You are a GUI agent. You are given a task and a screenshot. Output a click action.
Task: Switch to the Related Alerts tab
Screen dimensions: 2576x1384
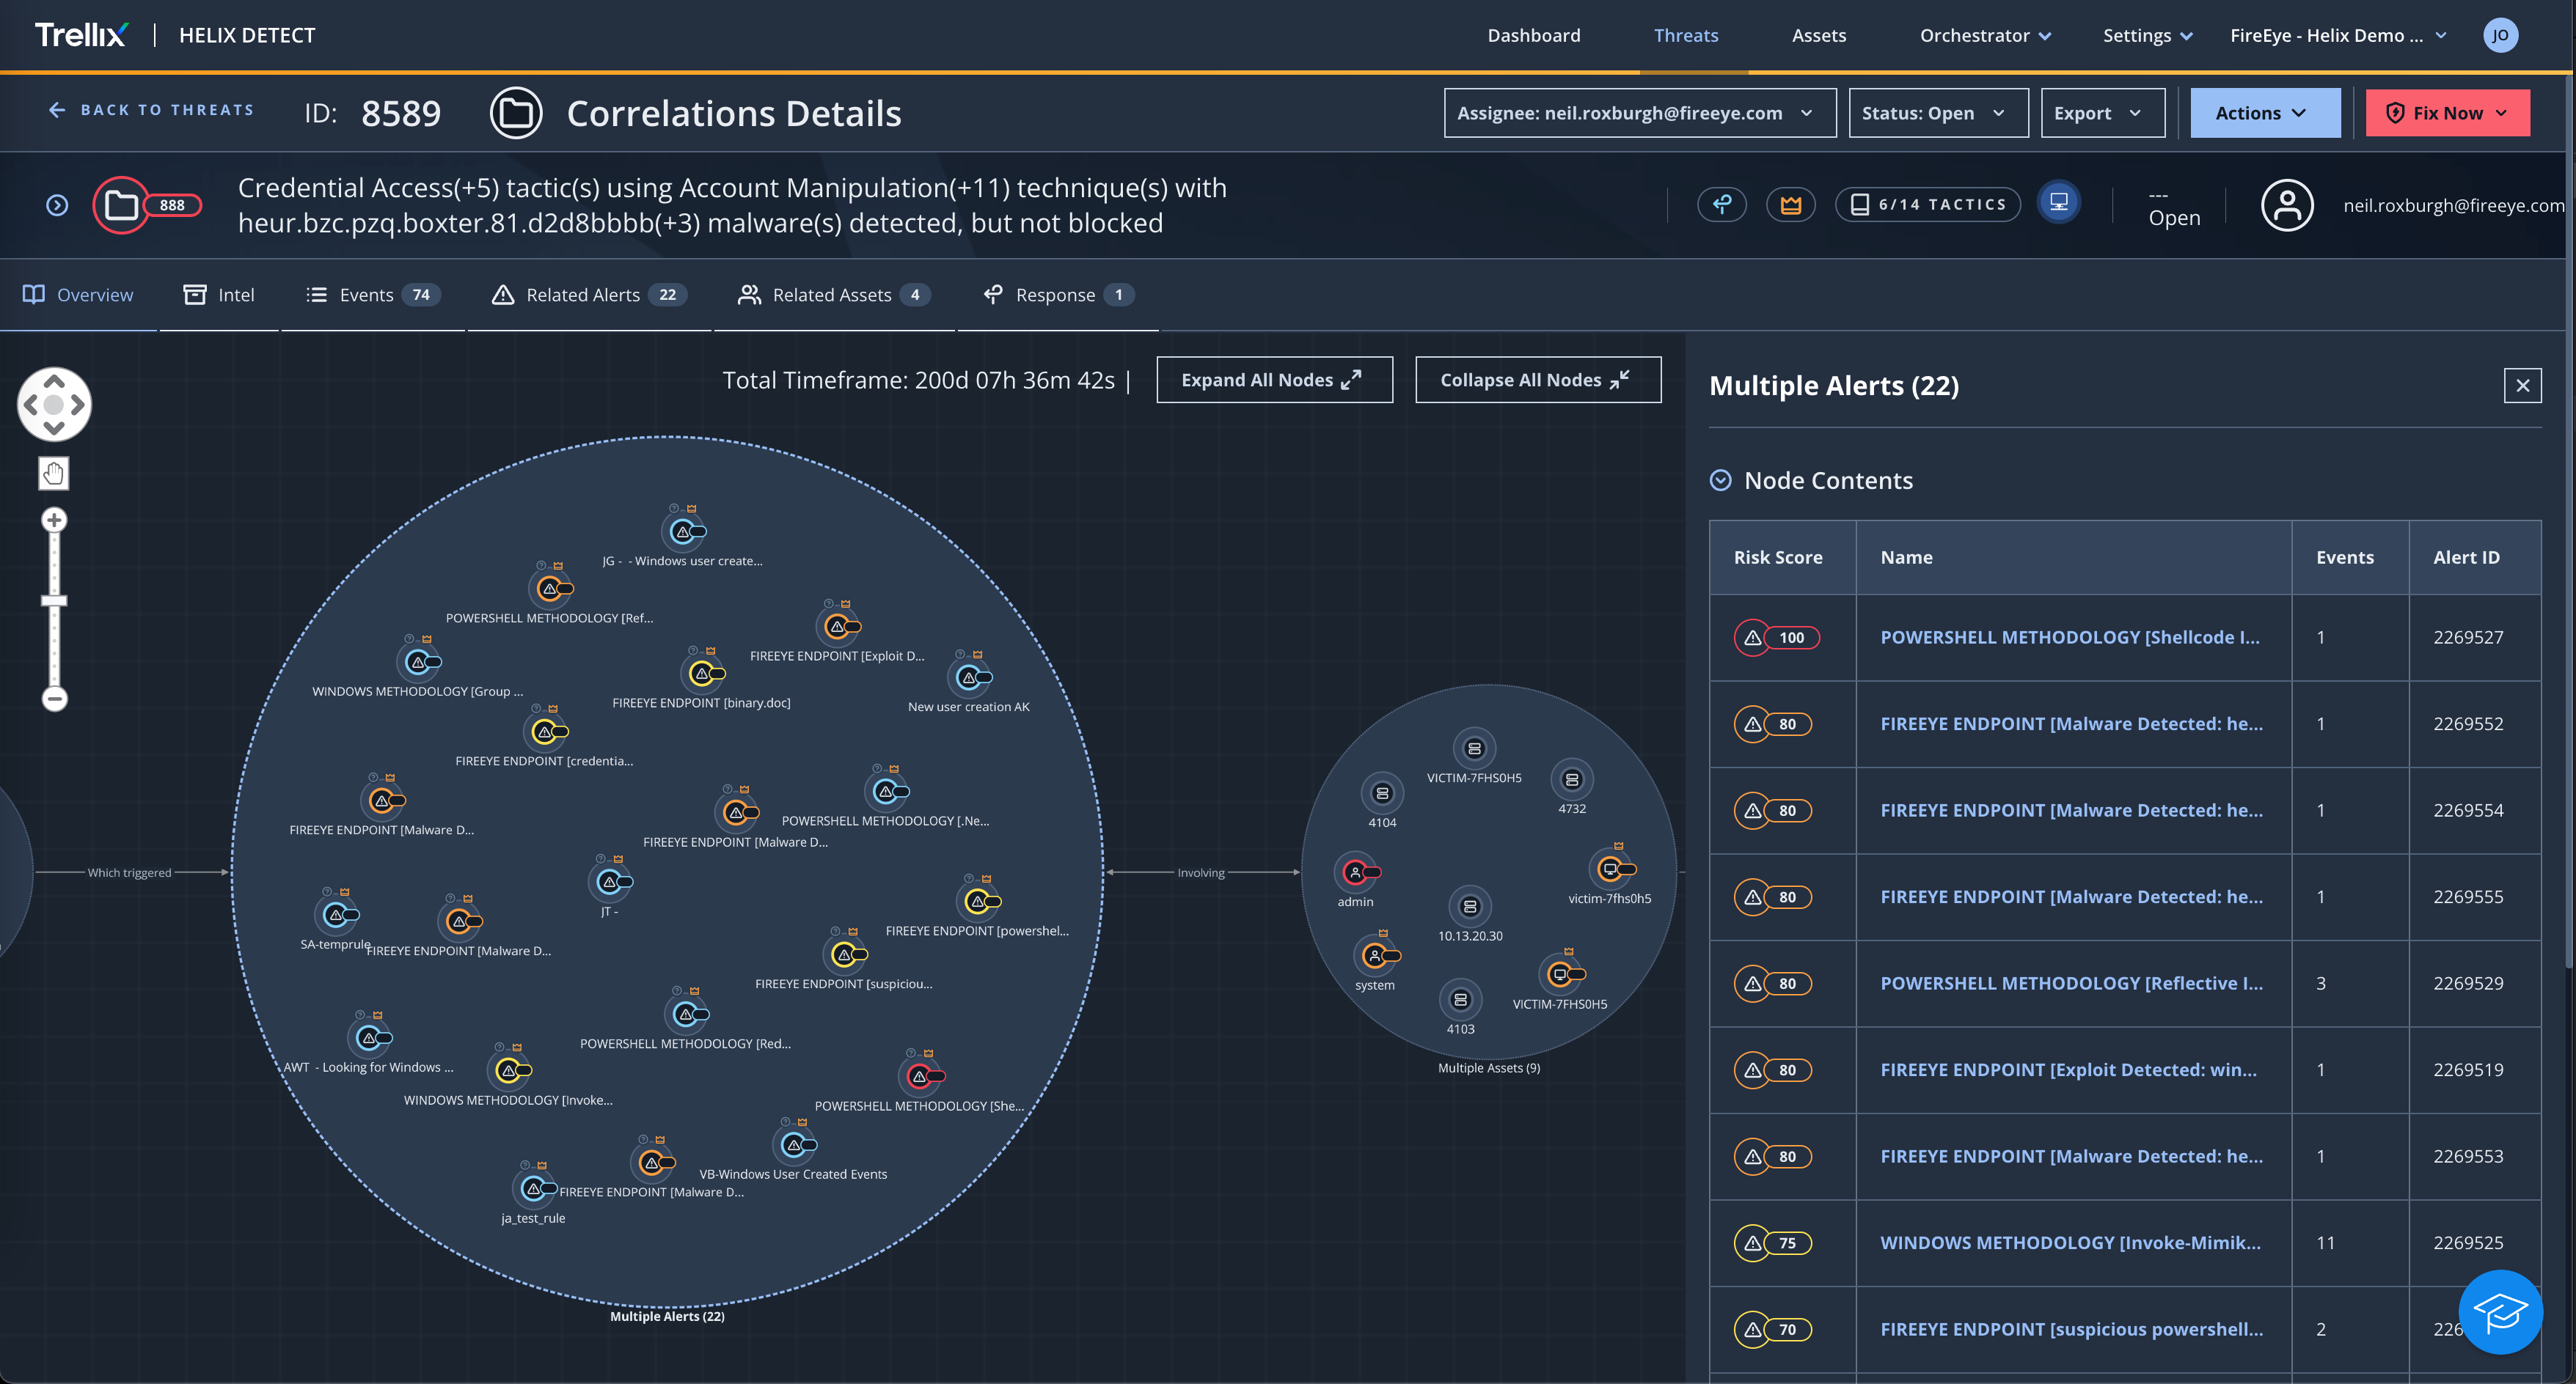pyautogui.click(x=589, y=295)
